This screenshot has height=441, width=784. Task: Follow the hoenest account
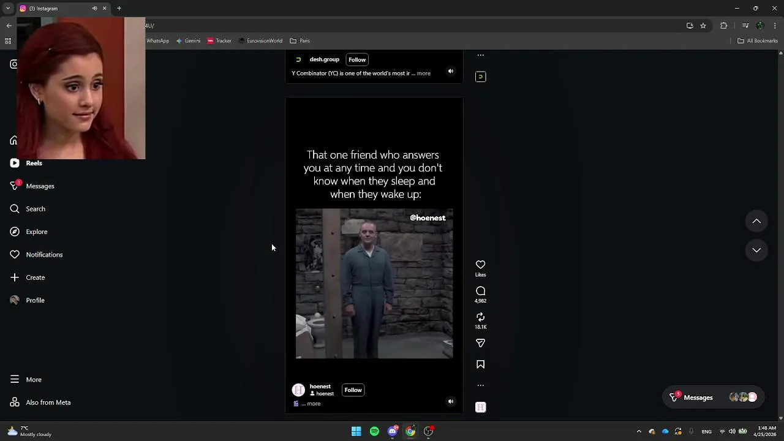point(353,390)
